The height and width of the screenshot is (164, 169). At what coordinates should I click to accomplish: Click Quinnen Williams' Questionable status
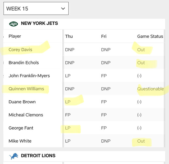click(150, 89)
